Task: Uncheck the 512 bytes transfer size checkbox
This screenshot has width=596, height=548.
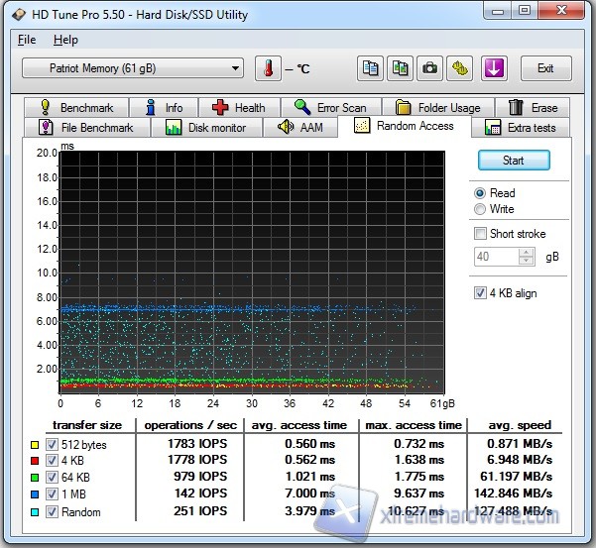Action: tap(53, 445)
